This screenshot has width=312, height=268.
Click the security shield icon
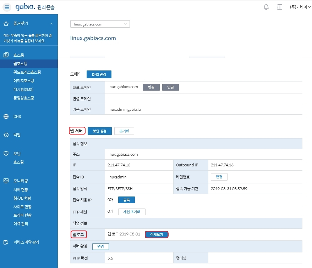click(6, 153)
